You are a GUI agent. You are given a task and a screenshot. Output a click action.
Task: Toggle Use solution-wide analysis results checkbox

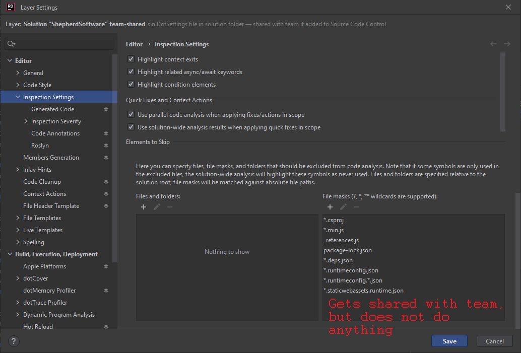click(131, 127)
